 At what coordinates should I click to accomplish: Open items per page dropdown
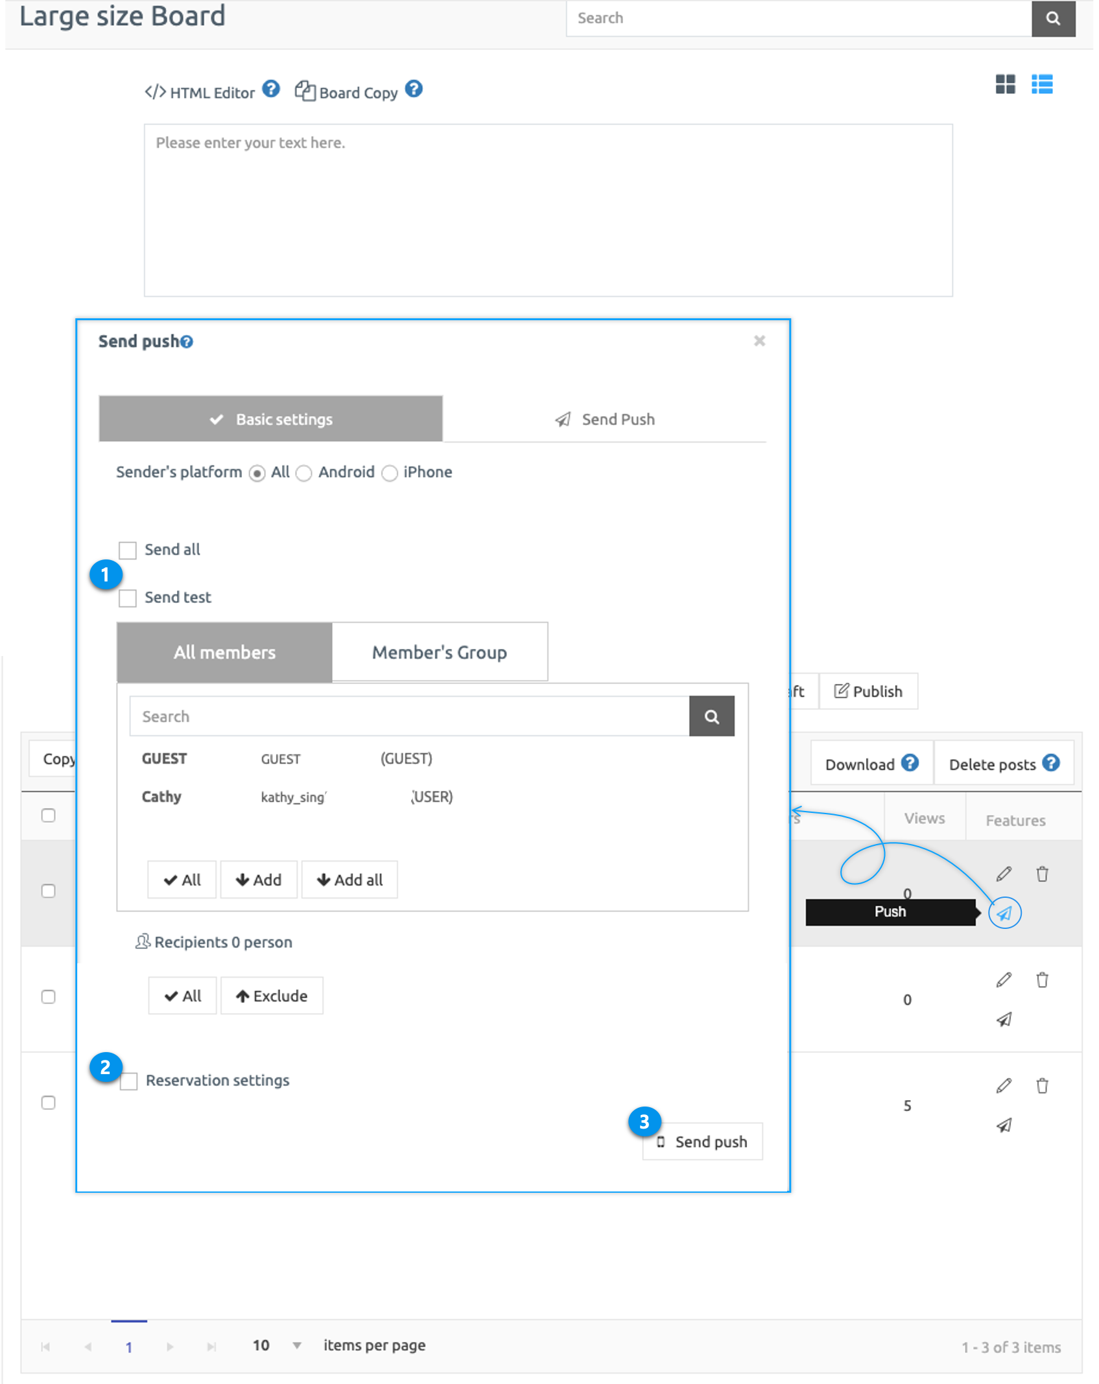tap(296, 1345)
